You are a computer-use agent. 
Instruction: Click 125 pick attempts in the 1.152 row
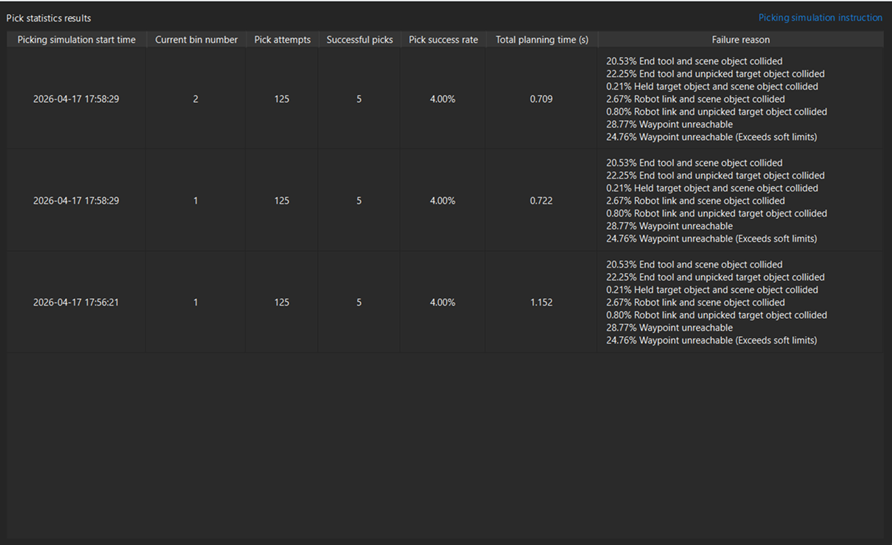pos(282,302)
